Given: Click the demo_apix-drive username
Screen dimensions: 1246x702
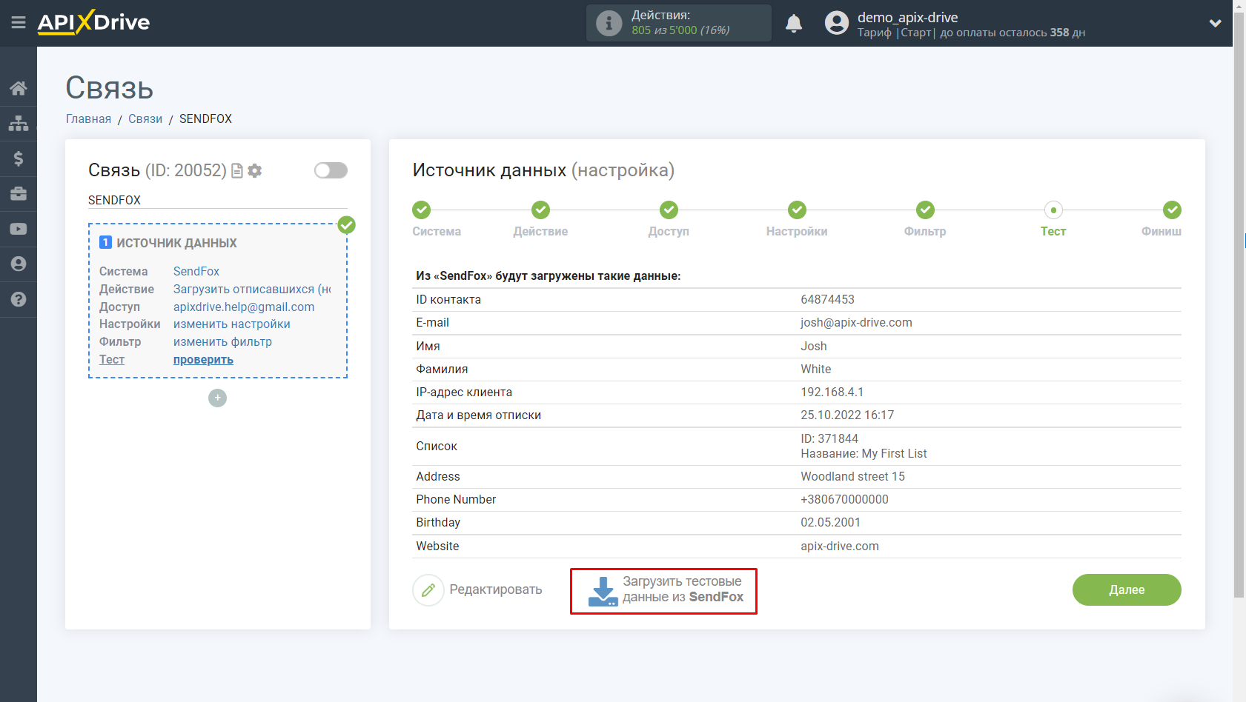Looking at the screenshot, I should click(907, 17).
